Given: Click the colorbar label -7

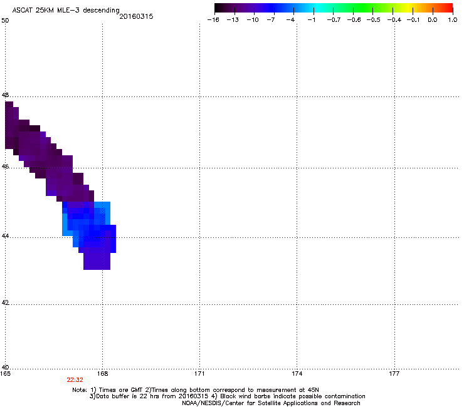Looking at the screenshot, I should coord(271,20).
